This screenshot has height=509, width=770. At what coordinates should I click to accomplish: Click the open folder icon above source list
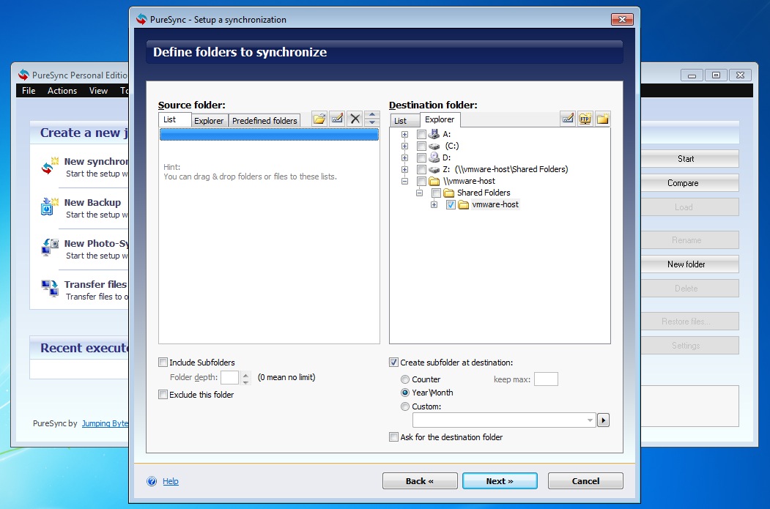[x=319, y=119]
